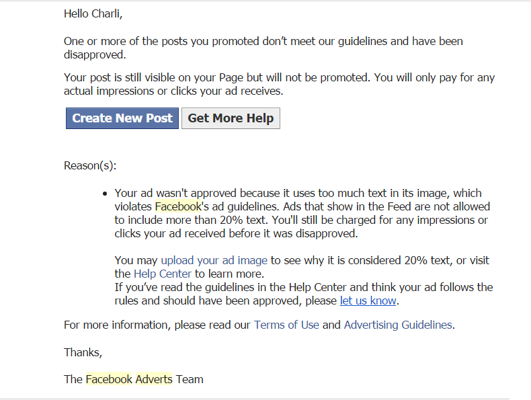Click highlighted 'Facebook' in the signature line
The width and height of the screenshot is (531, 400).
click(109, 379)
